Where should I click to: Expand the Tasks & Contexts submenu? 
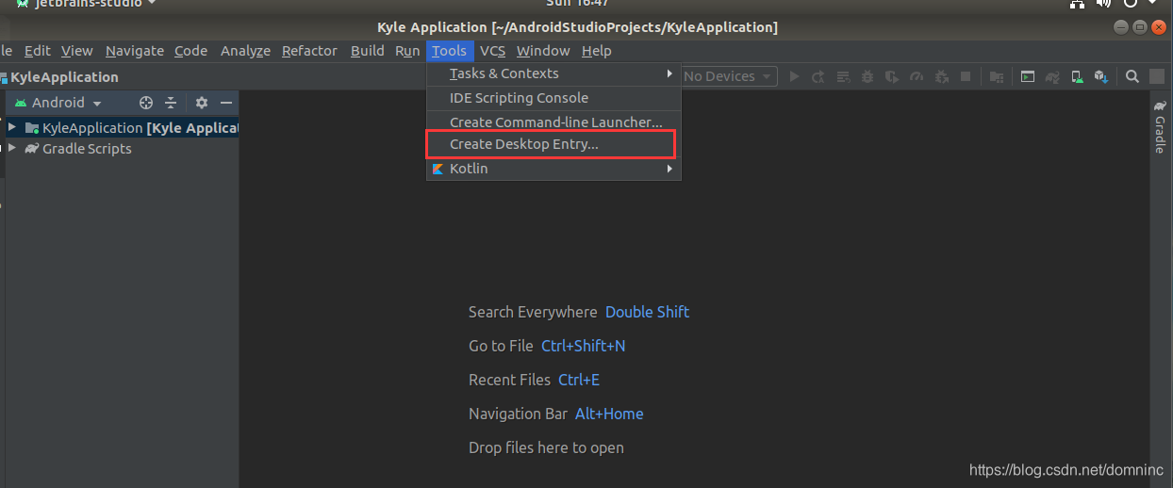(554, 73)
